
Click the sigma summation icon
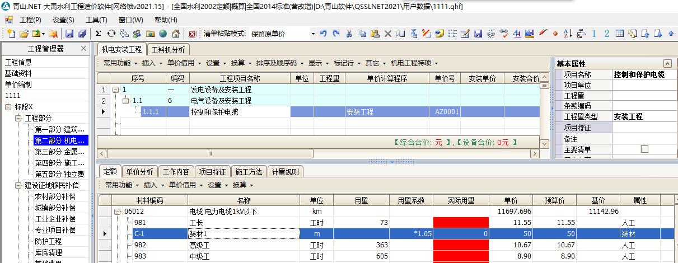(98, 34)
